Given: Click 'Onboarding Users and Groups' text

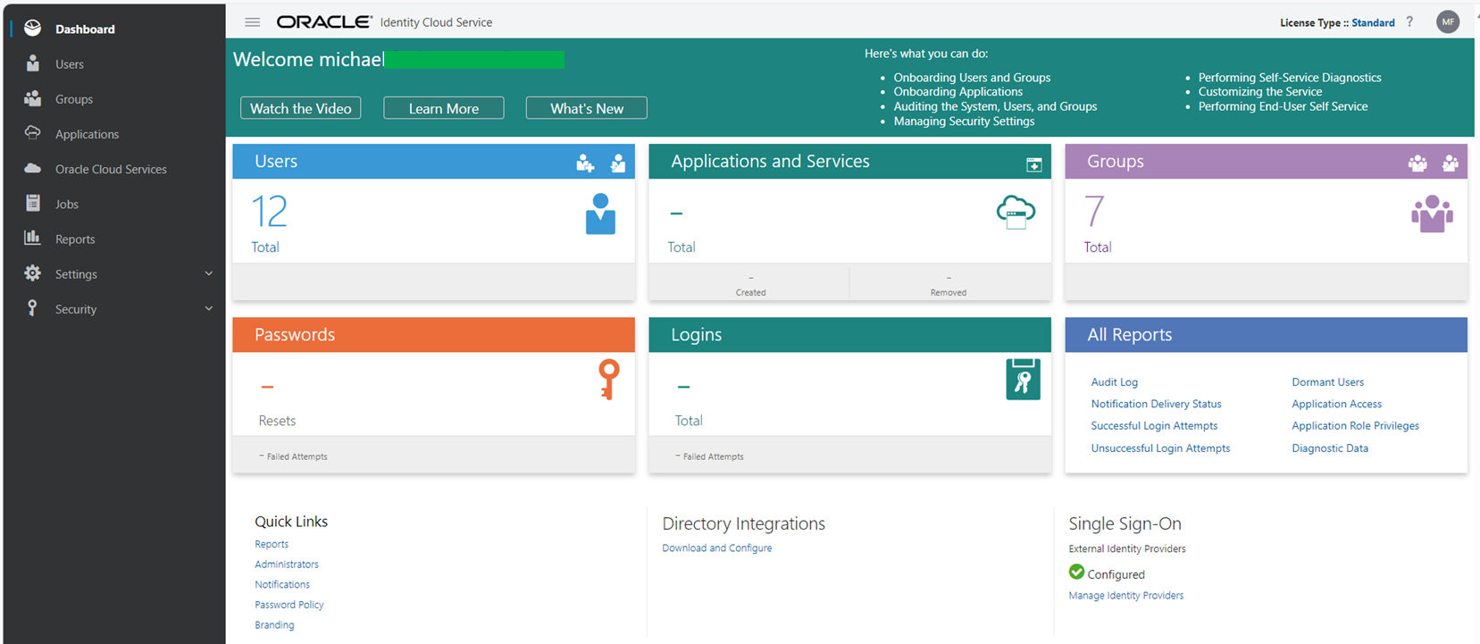Looking at the screenshot, I should point(972,78).
